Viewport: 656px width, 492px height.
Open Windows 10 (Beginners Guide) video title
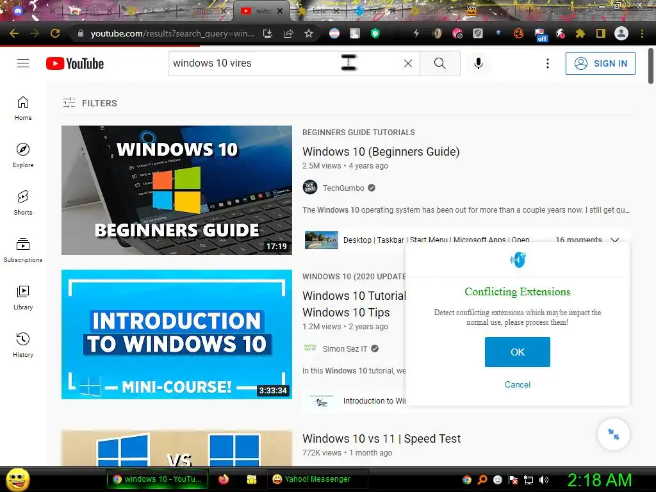click(381, 151)
